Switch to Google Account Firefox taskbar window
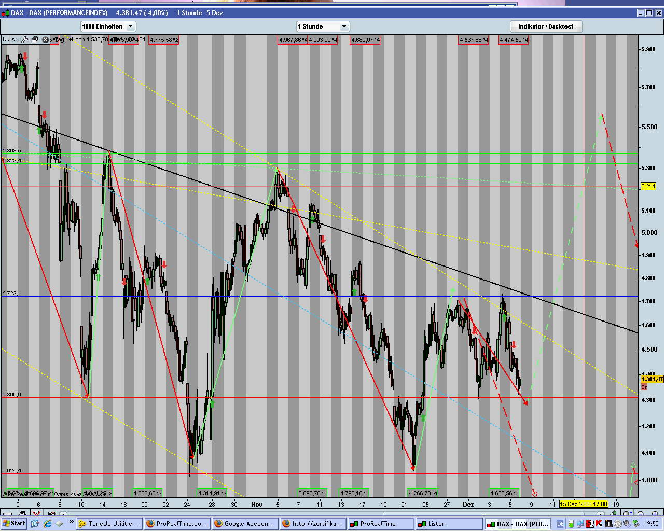The image size is (664, 531). tap(245, 524)
